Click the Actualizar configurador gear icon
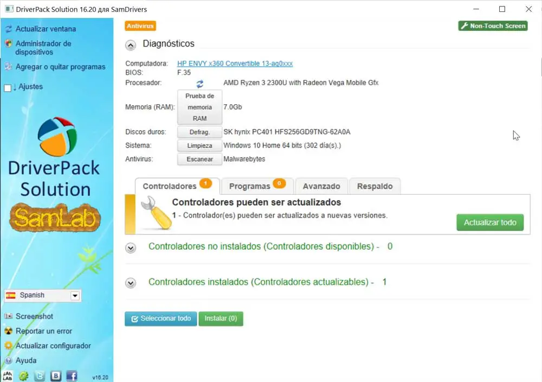The height and width of the screenshot is (382, 542). tap(9, 346)
